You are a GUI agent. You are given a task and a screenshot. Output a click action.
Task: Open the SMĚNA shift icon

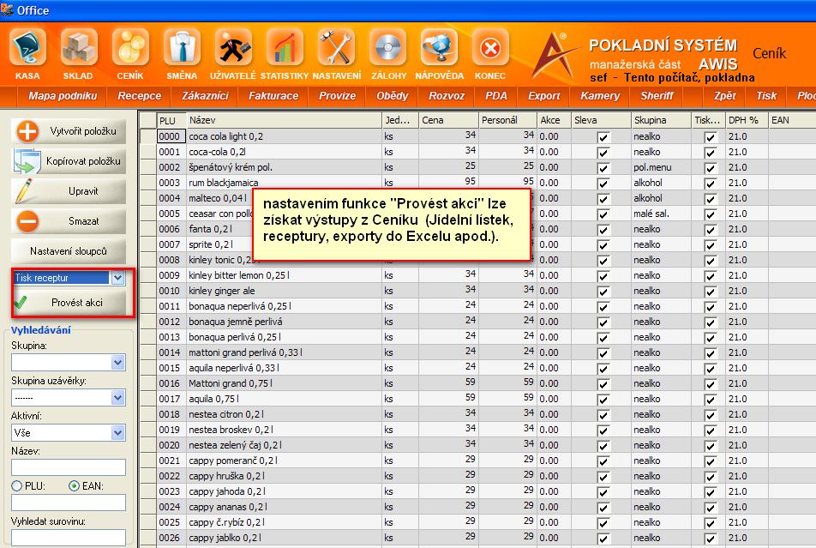182,48
